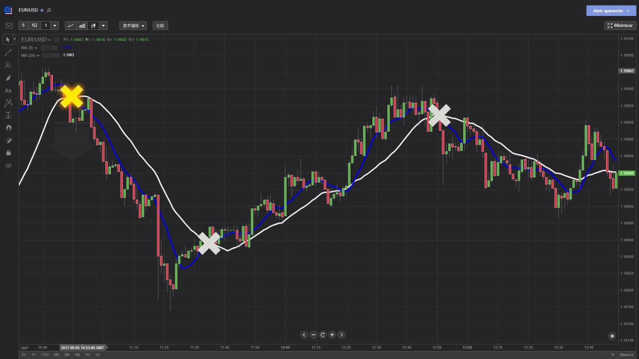
Task: Click the chart panel icon below flag
Action: click(x=8, y=25)
